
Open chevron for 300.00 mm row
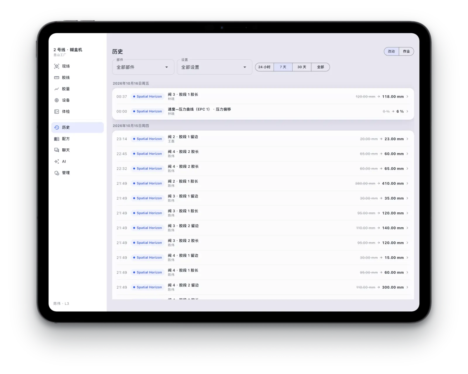(x=407, y=287)
